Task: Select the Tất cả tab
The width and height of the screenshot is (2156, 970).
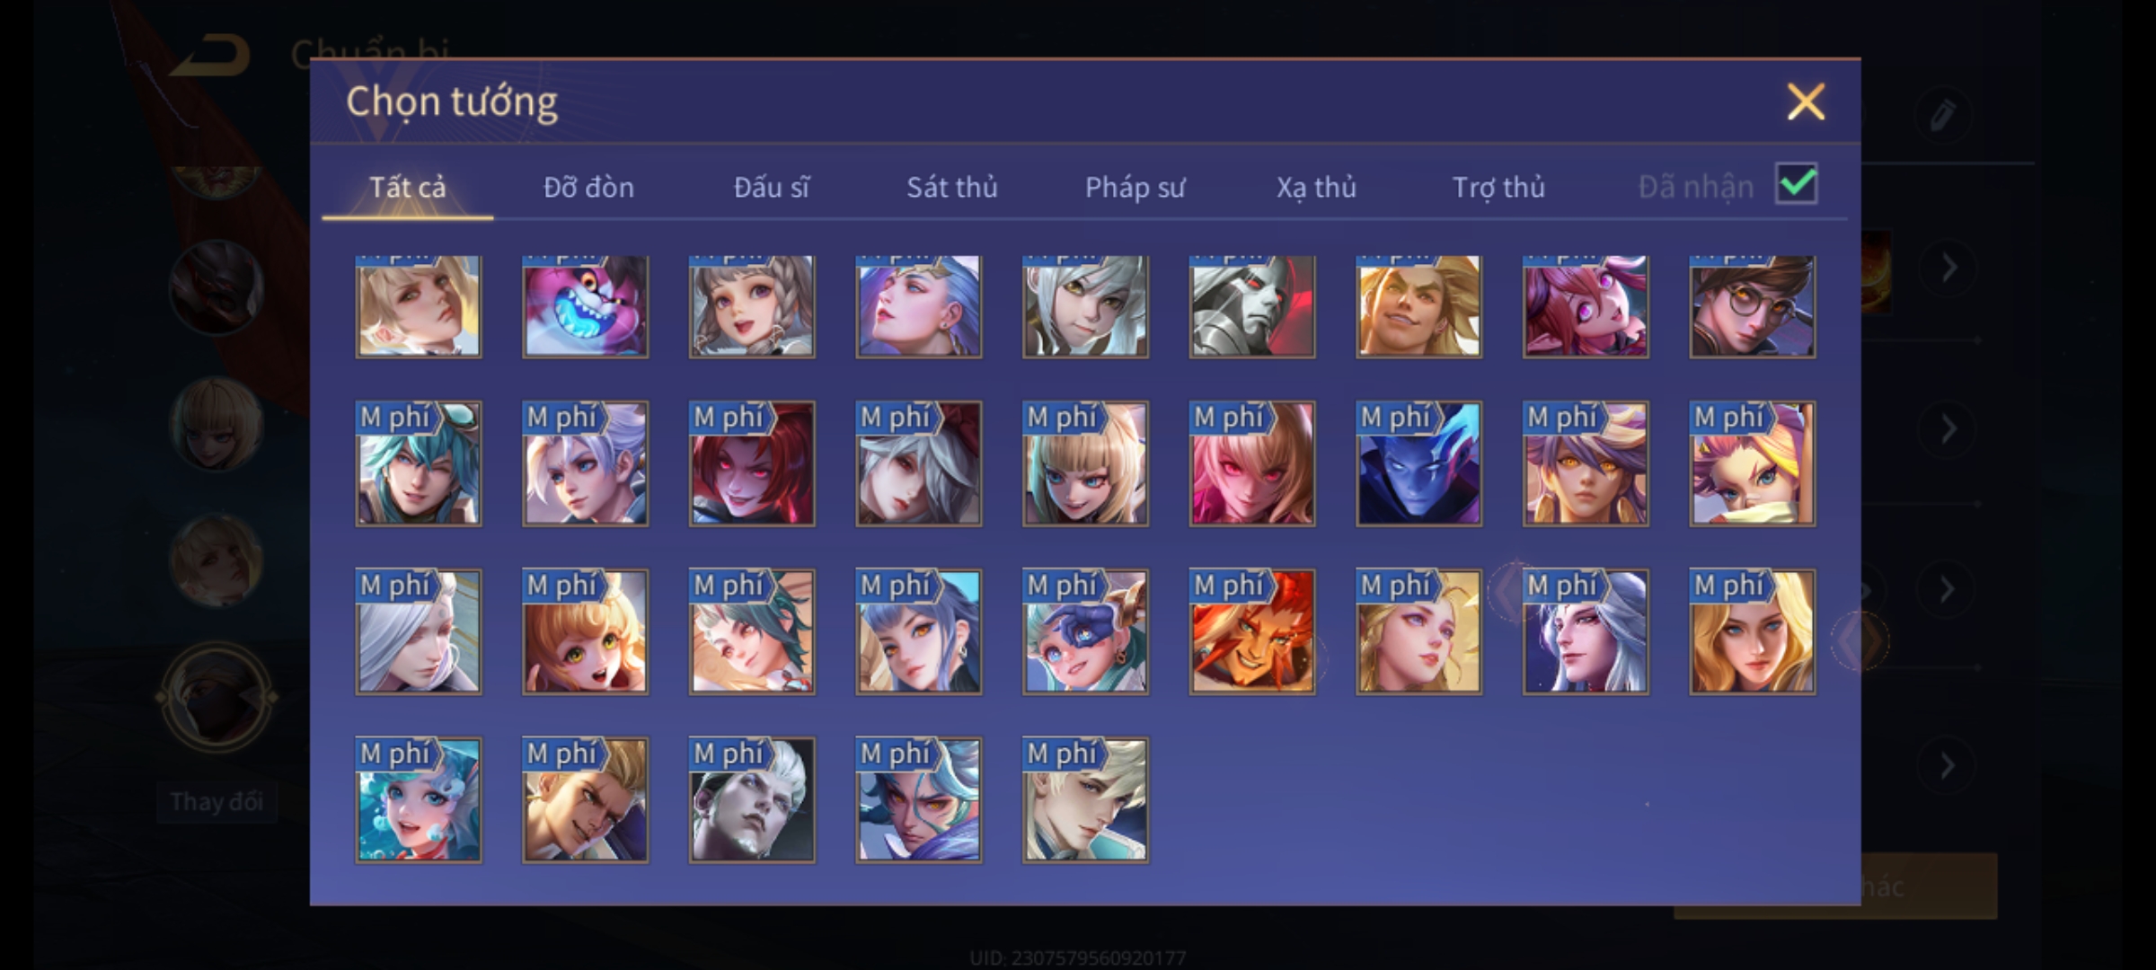Action: 407,187
